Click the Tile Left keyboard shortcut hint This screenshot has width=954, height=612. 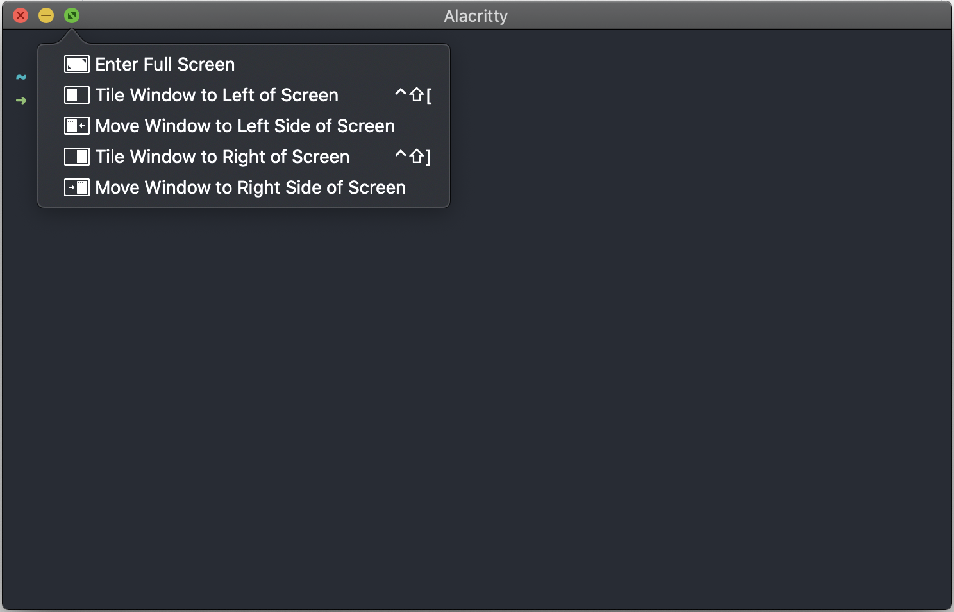click(414, 95)
